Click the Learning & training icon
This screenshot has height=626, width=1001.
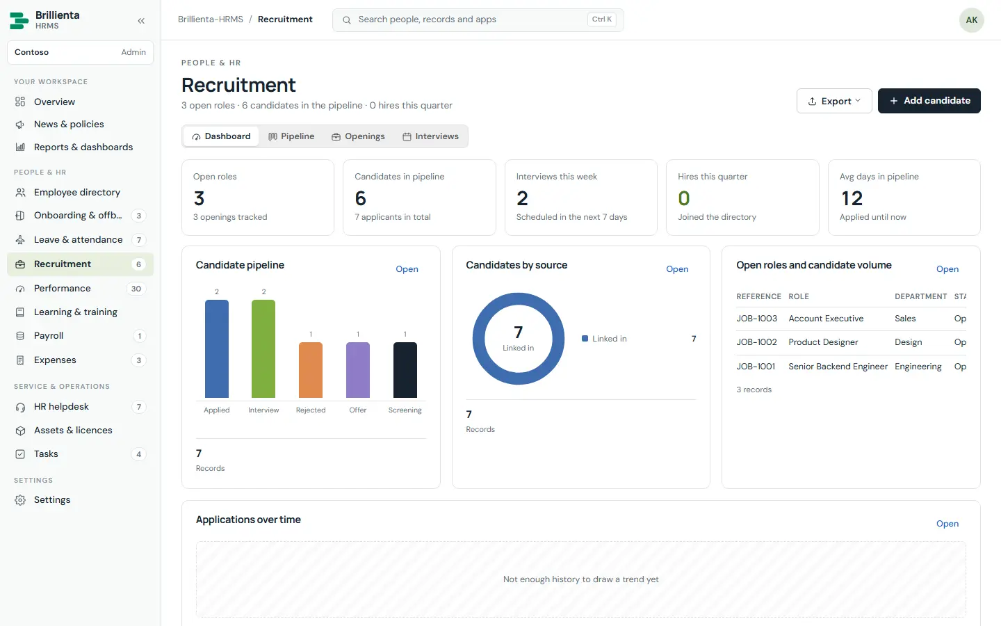pos(20,312)
